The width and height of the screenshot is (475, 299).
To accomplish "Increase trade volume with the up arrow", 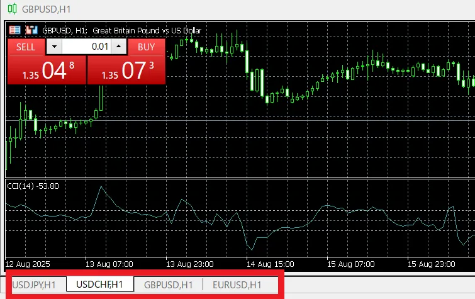I will click(119, 47).
